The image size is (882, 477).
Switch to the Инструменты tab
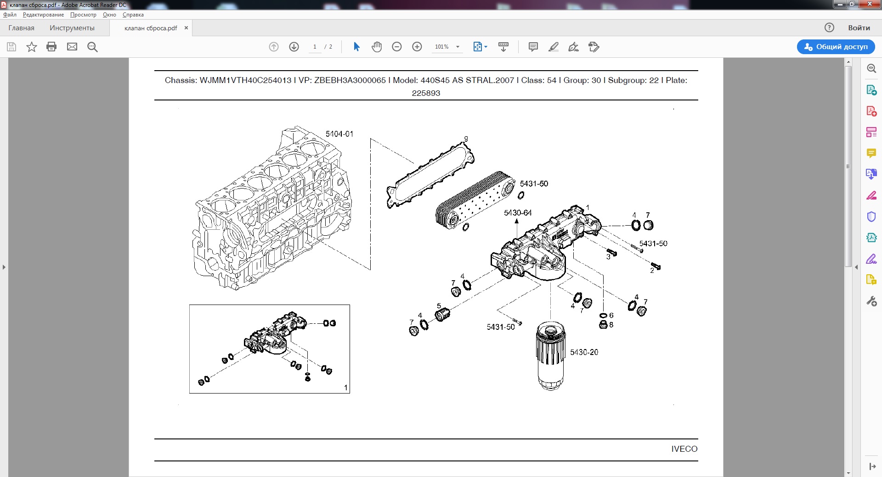[72, 28]
